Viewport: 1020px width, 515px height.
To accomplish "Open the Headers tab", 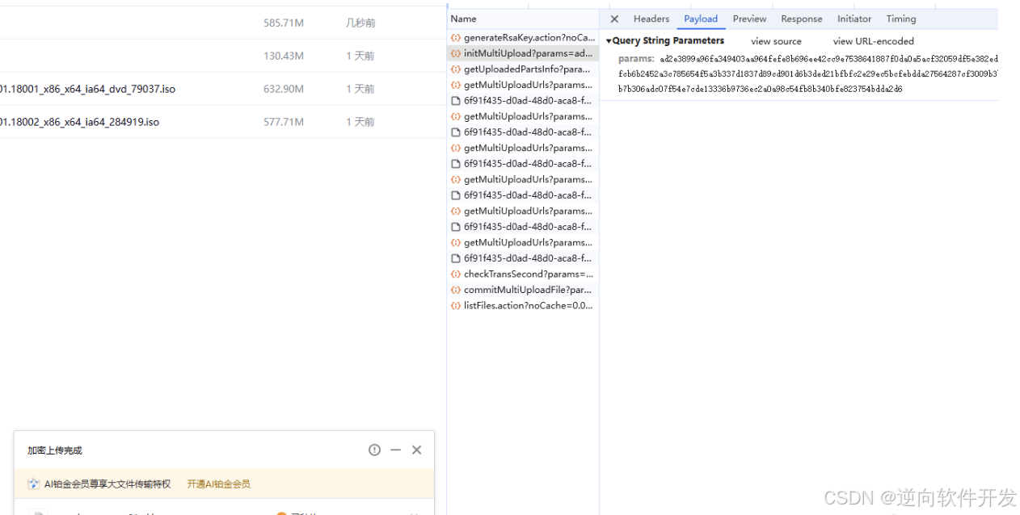I will [651, 19].
